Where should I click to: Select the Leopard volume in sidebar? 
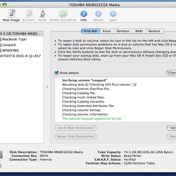(22, 45)
